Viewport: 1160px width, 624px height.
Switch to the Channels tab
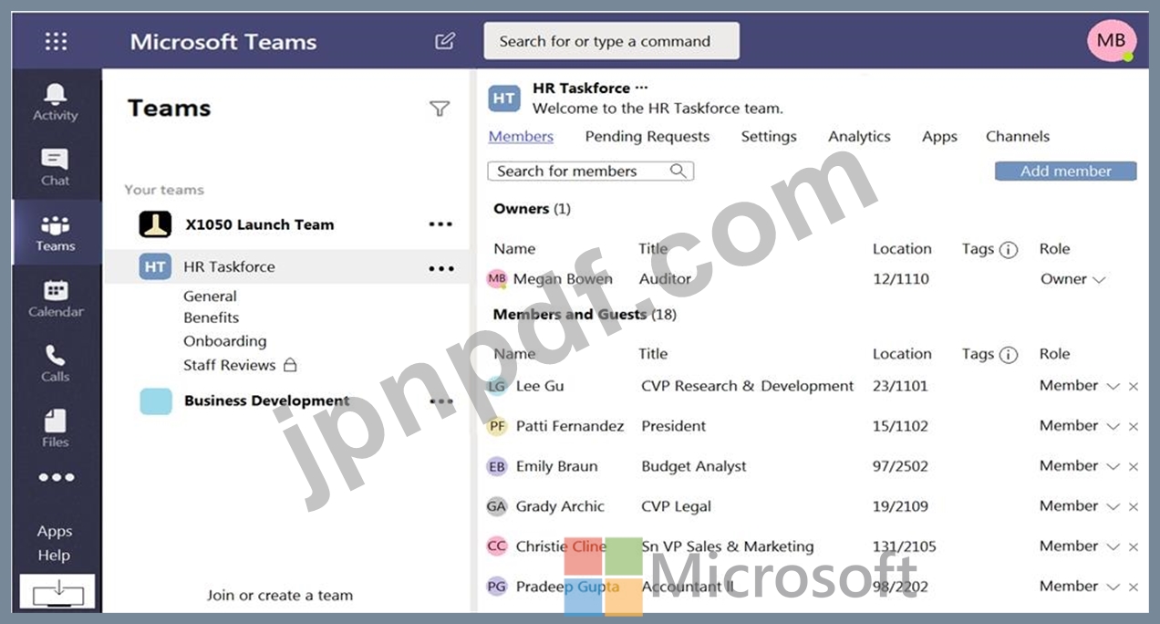click(1018, 137)
